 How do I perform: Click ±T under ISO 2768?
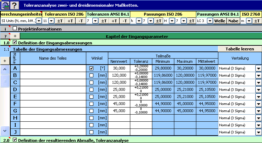pyautogui.click(x=257, y=21)
